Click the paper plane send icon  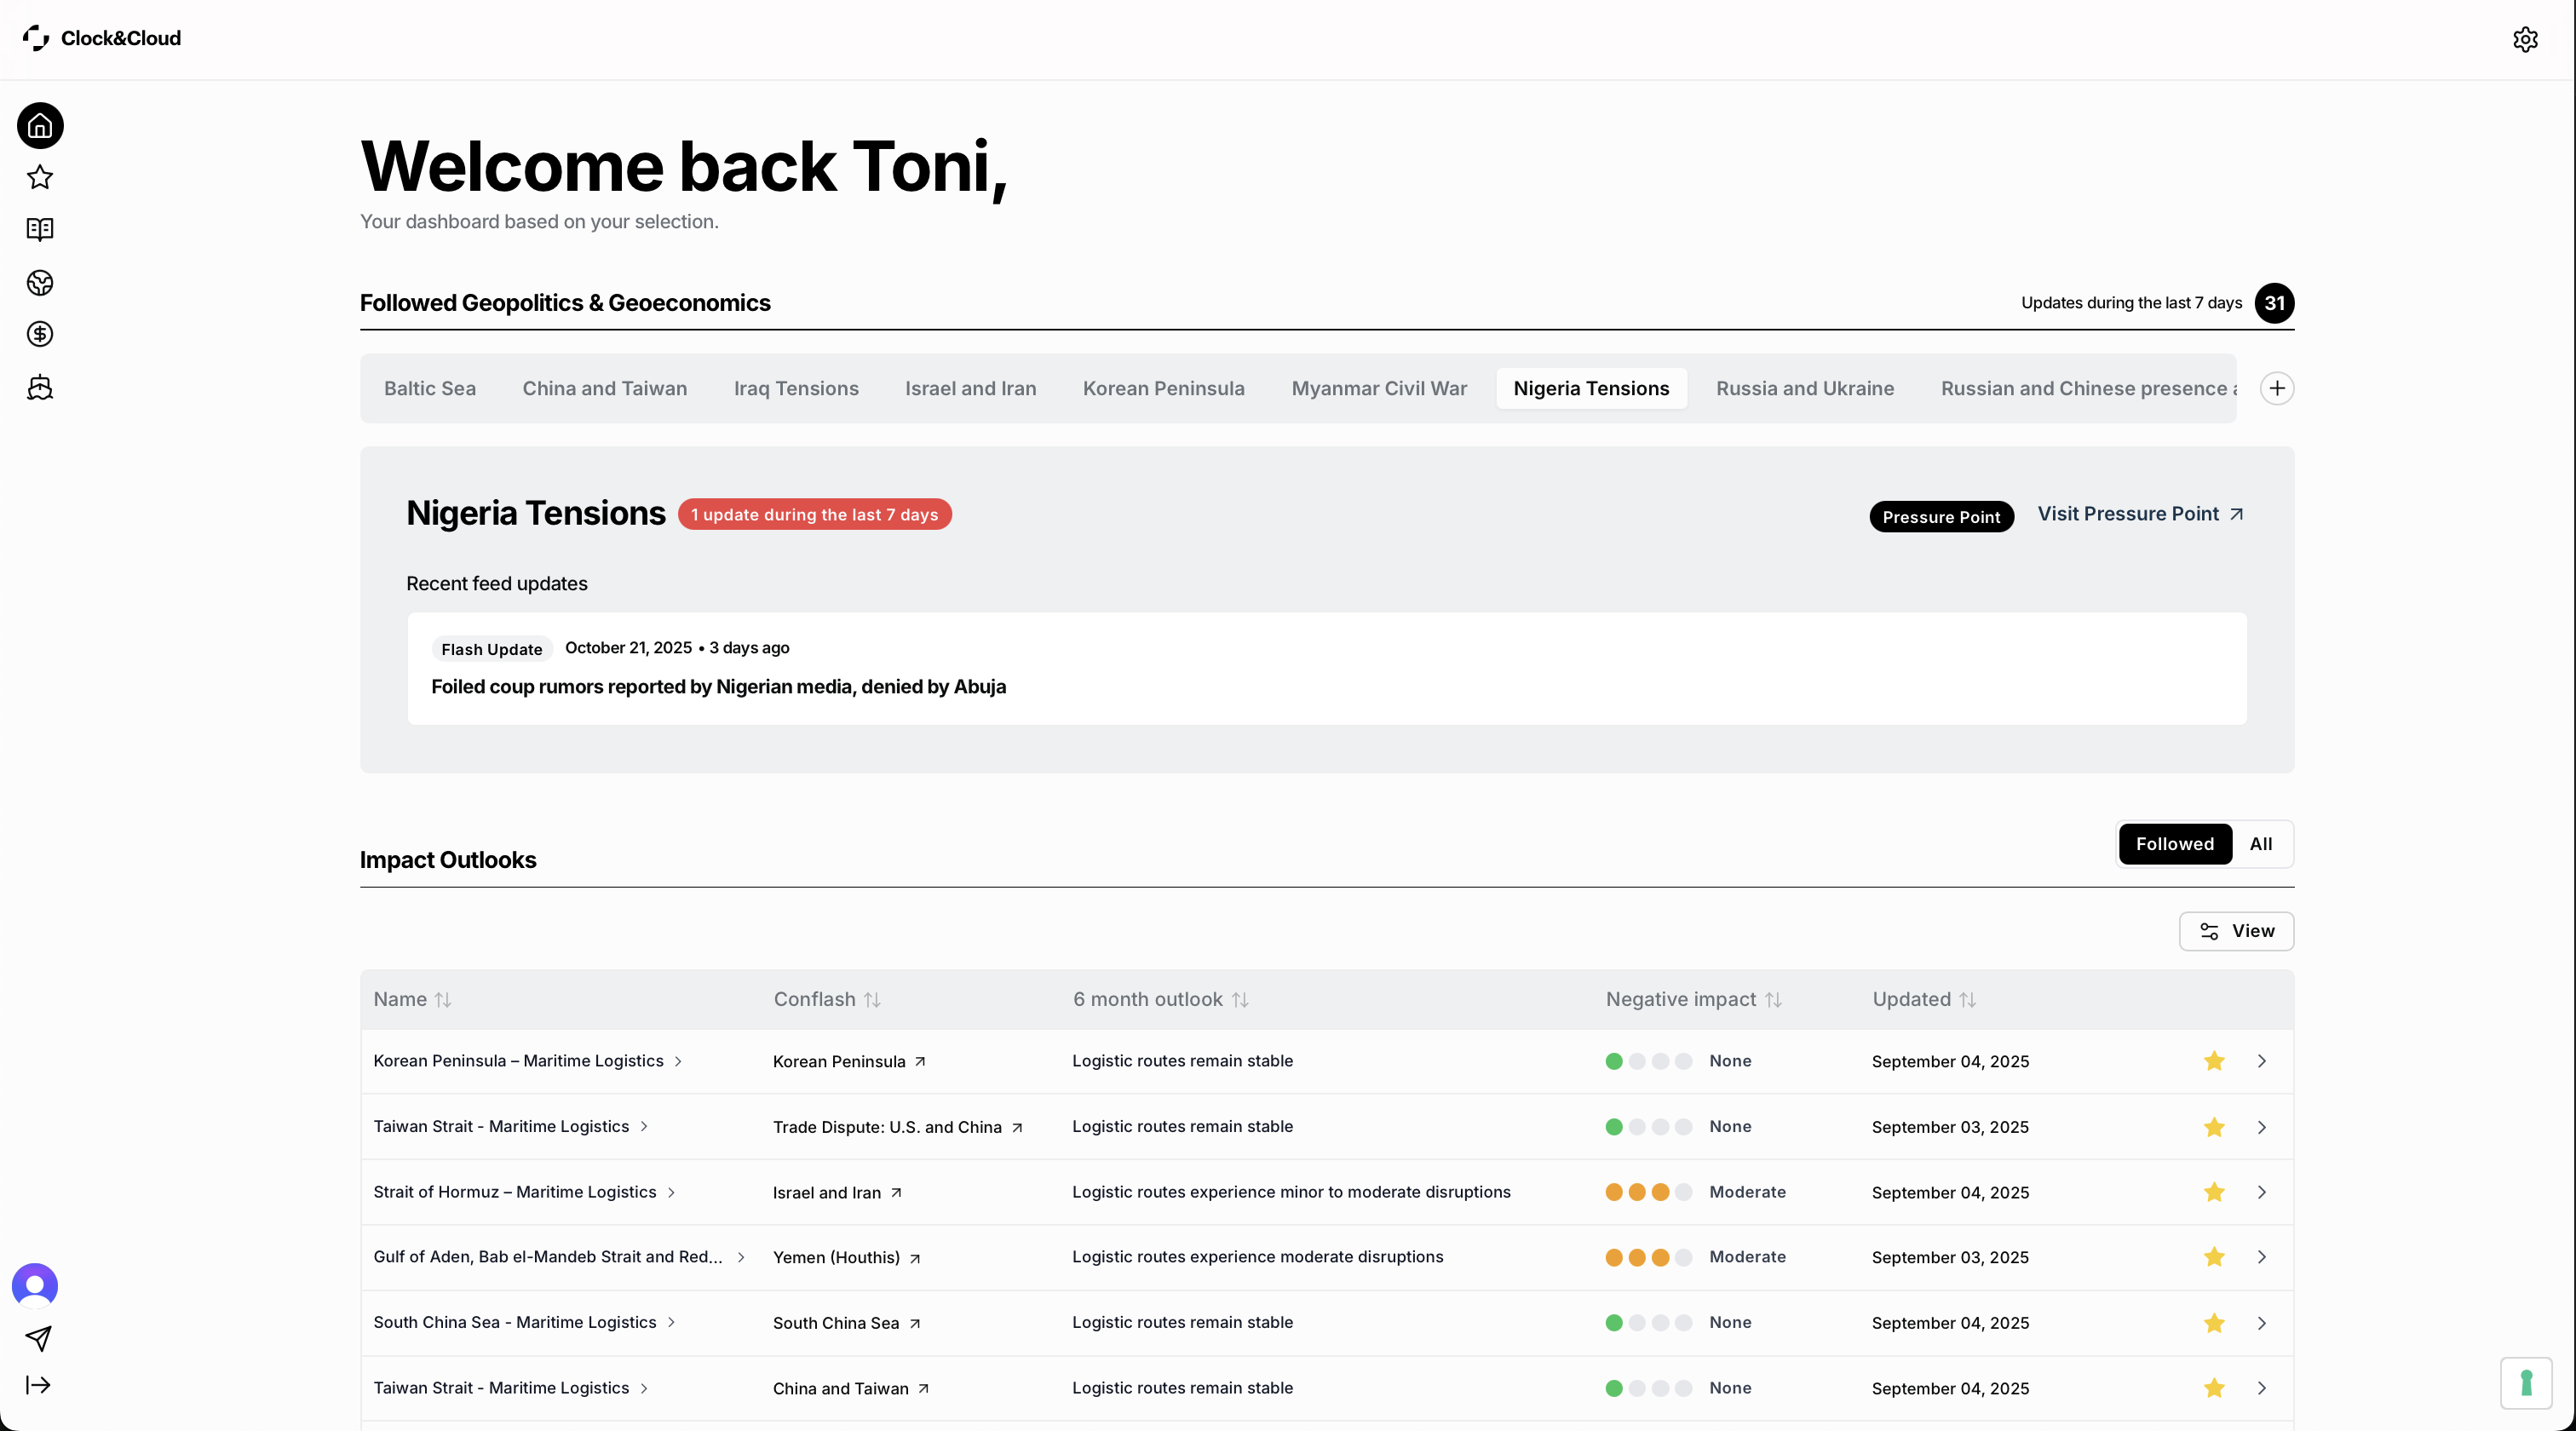click(x=38, y=1337)
